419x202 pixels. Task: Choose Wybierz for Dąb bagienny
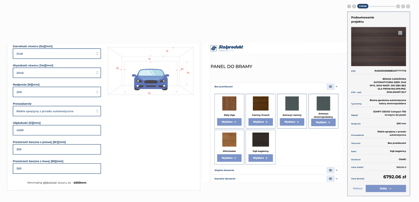click(x=261, y=158)
